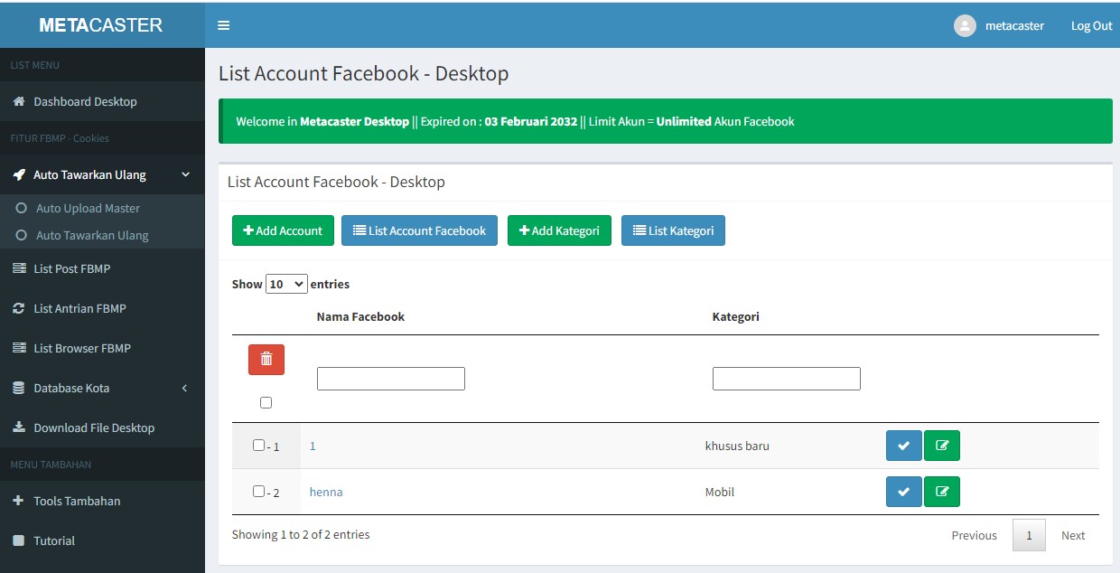Click the metacaster user avatar icon

pos(965,26)
